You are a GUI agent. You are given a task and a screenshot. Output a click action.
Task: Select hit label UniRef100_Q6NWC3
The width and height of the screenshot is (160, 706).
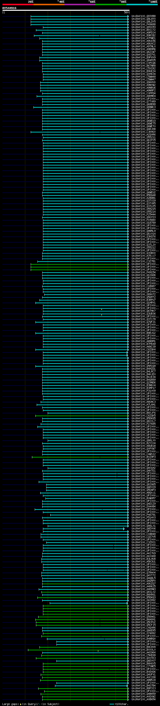point(143,107)
